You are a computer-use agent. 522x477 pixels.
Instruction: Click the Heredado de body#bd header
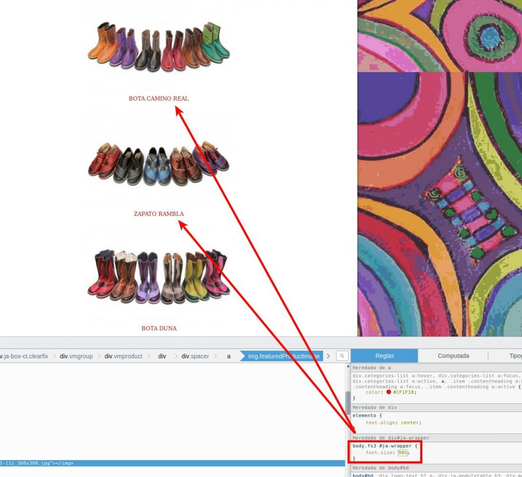pos(437,468)
